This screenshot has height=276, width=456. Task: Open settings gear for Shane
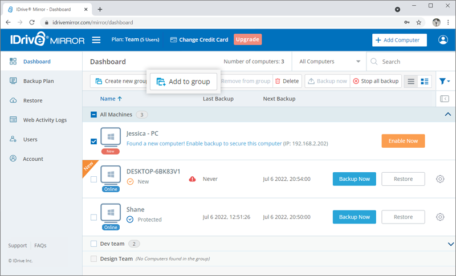pos(440,217)
